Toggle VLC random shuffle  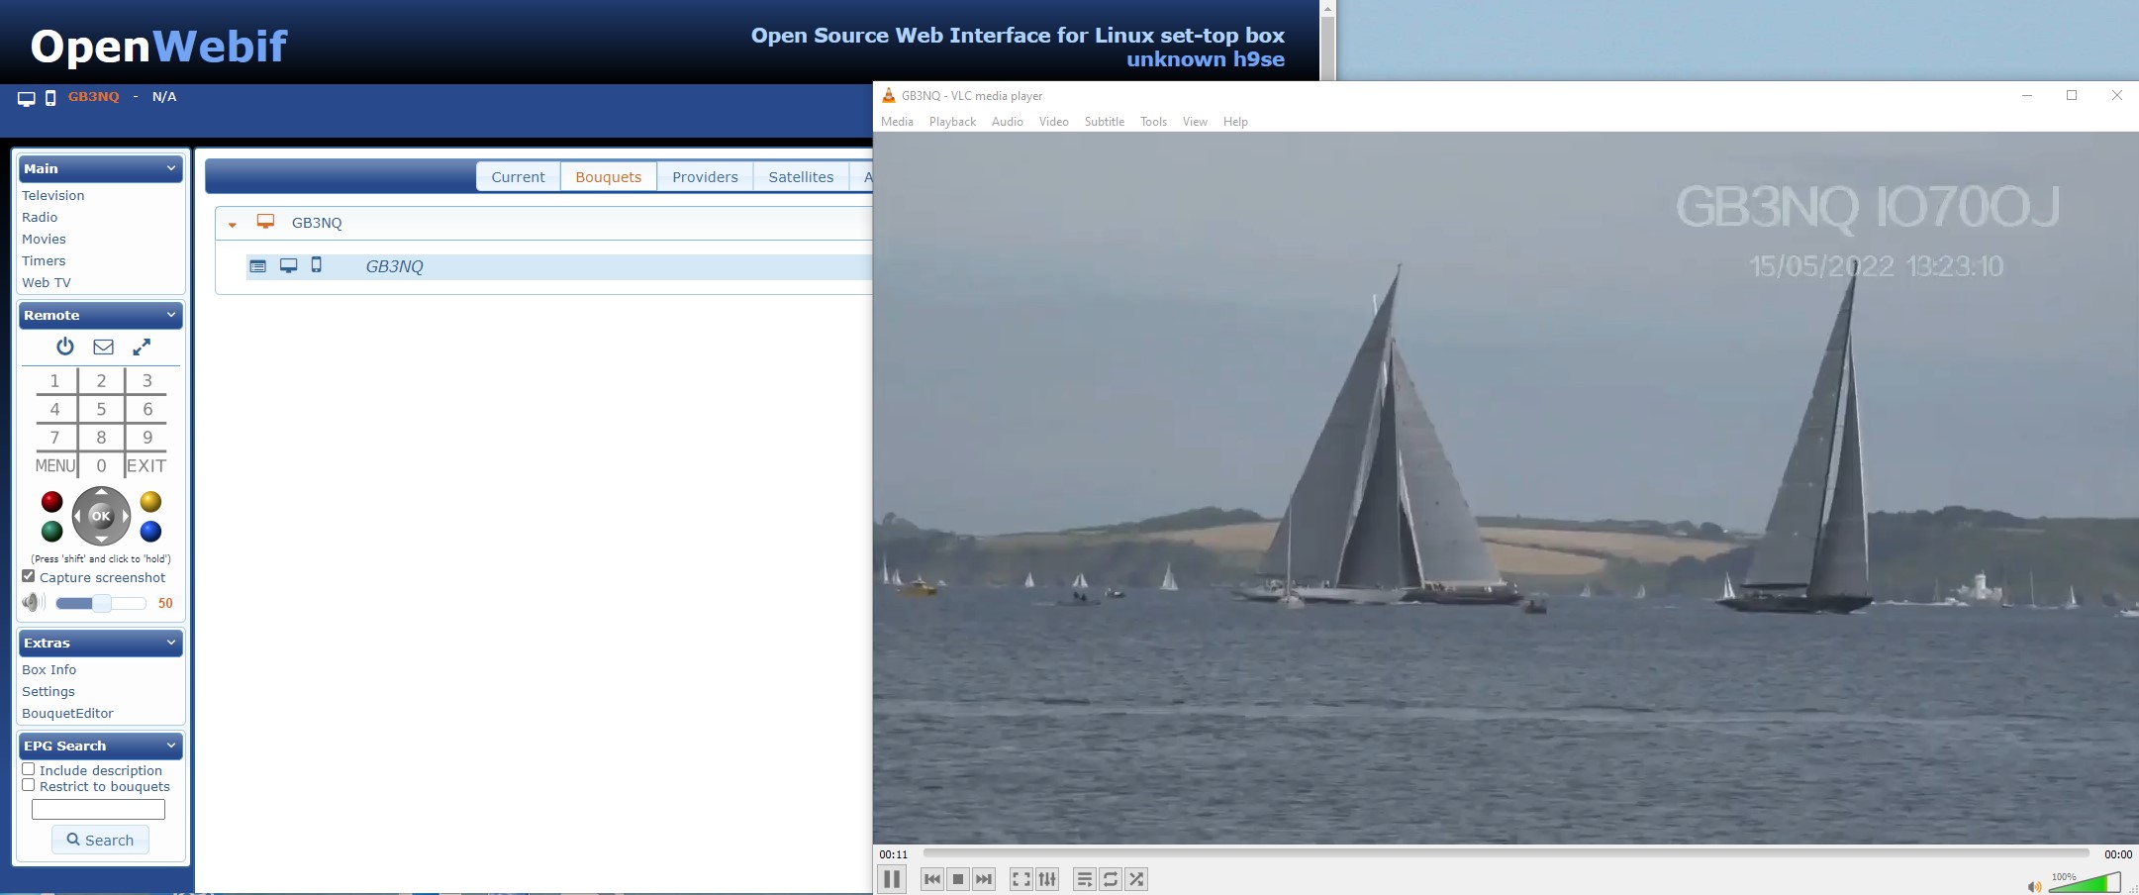[1136, 879]
